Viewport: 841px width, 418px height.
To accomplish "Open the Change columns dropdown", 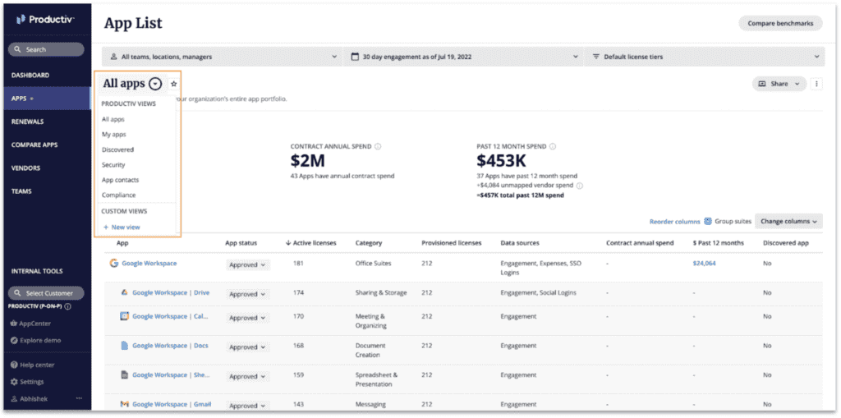I will [788, 221].
